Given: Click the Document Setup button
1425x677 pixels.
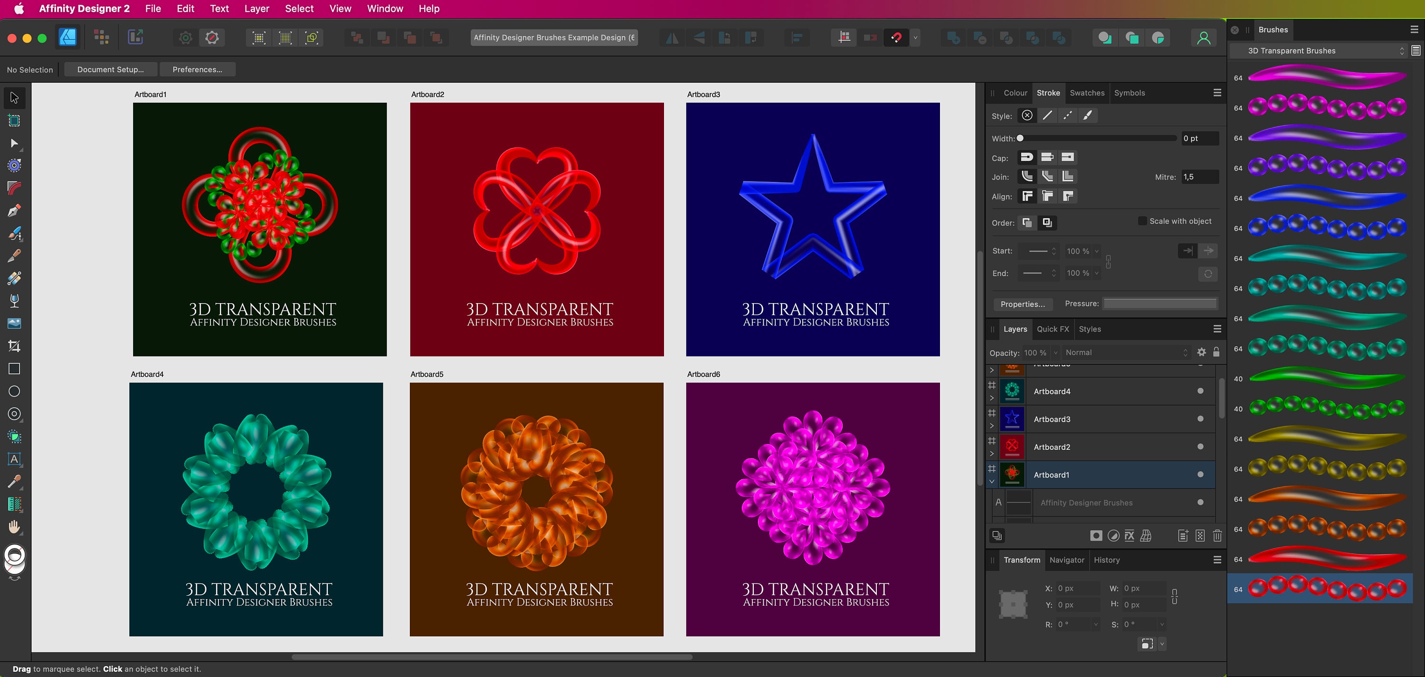Looking at the screenshot, I should tap(110, 69).
